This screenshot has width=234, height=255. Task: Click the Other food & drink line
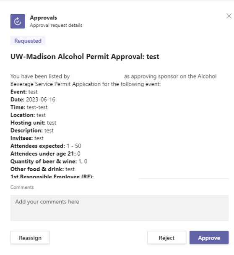[x=42, y=169]
